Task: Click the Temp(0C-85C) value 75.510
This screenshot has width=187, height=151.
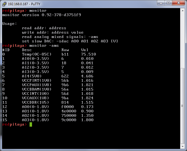Action: point(88,54)
